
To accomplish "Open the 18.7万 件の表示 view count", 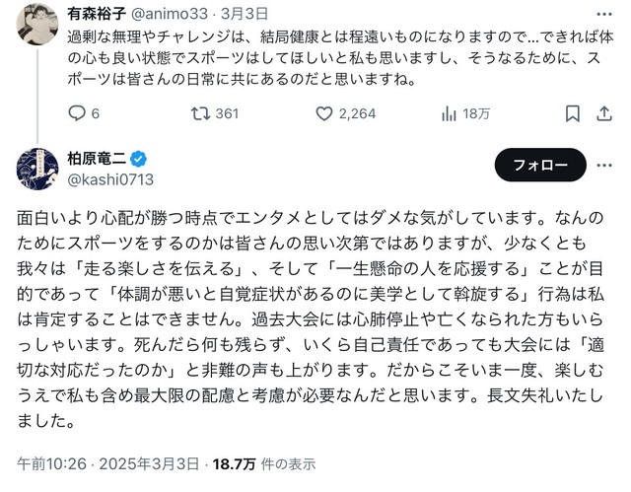I will (266, 462).
